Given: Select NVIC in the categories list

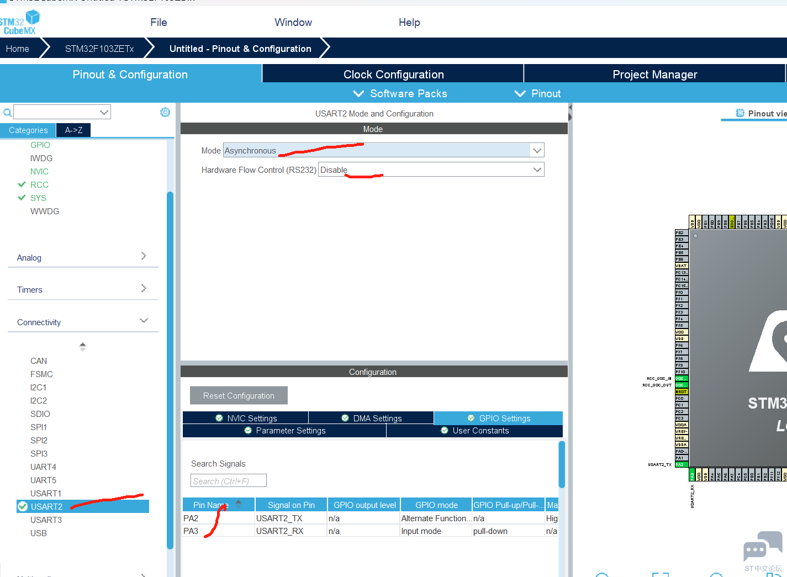Looking at the screenshot, I should point(39,171).
